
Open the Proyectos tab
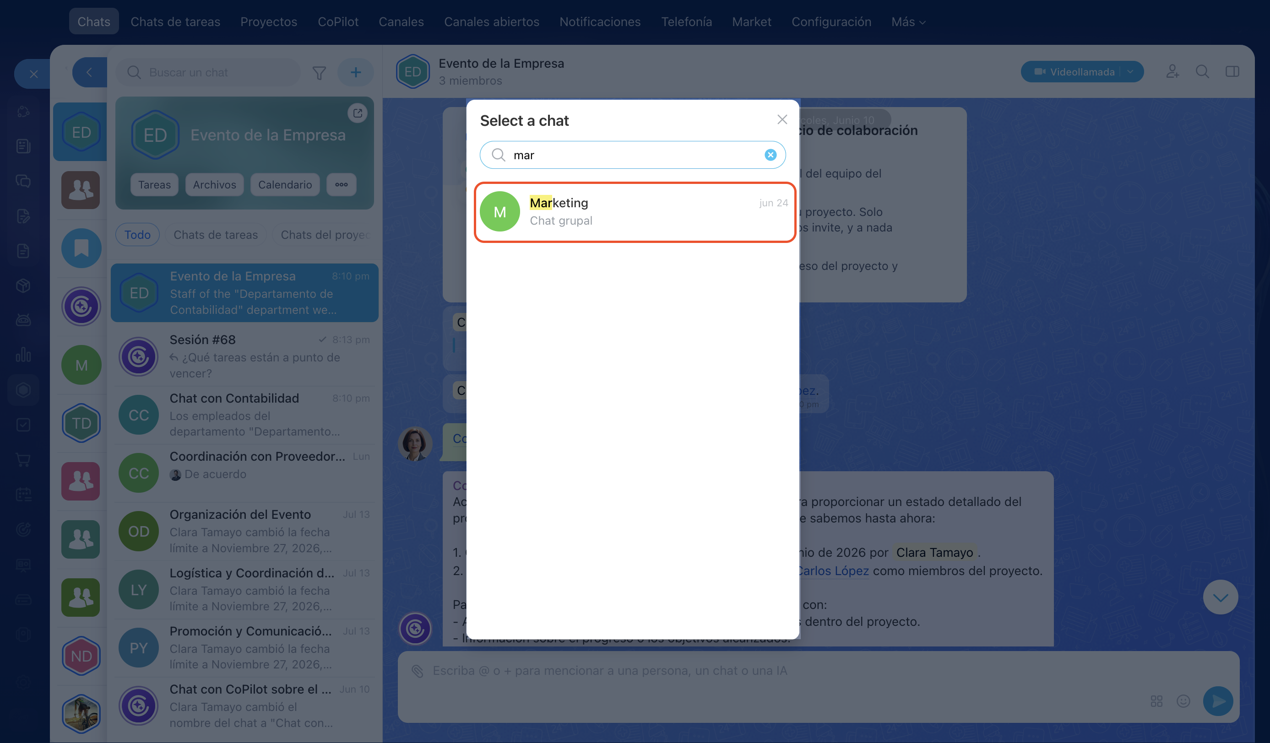[x=269, y=22]
